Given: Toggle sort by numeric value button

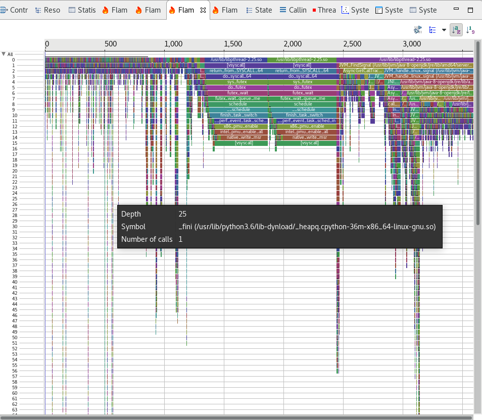Looking at the screenshot, I should 470,30.
